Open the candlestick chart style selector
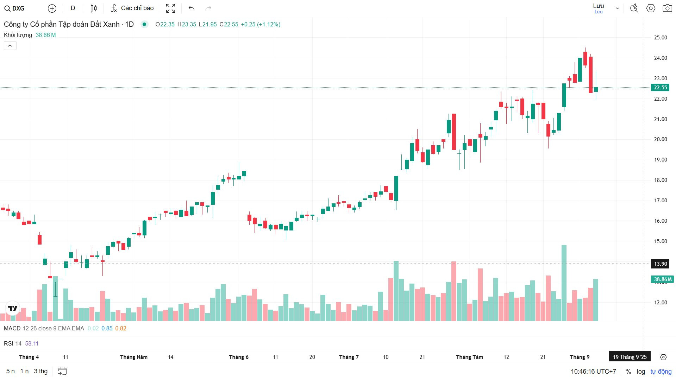This screenshot has height=380, width=676. 93,8
